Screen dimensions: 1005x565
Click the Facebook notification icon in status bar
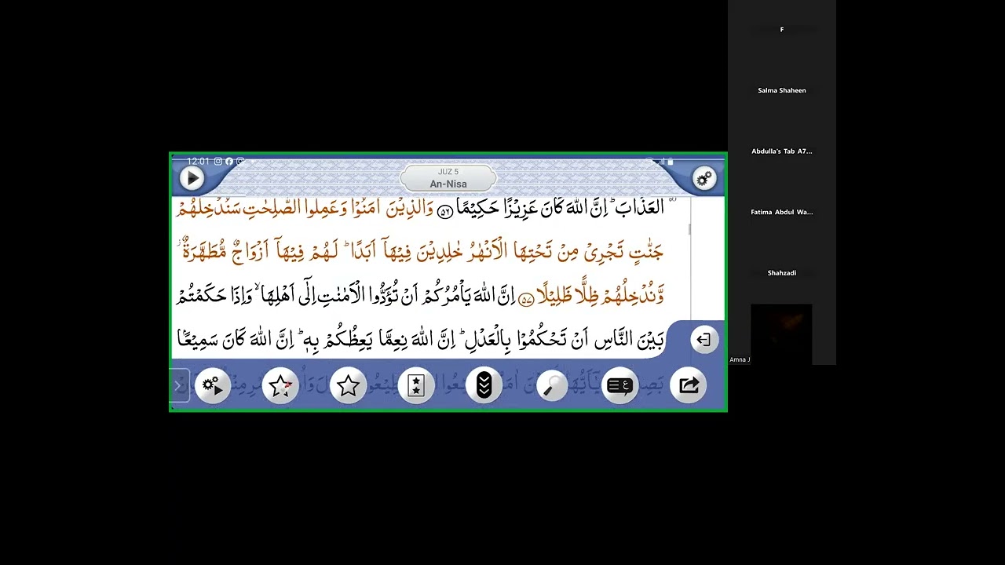pos(229,161)
